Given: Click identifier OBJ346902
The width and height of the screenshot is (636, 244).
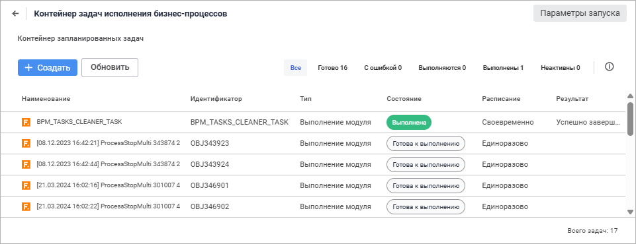Looking at the screenshot, I should (x=210, y=206).
